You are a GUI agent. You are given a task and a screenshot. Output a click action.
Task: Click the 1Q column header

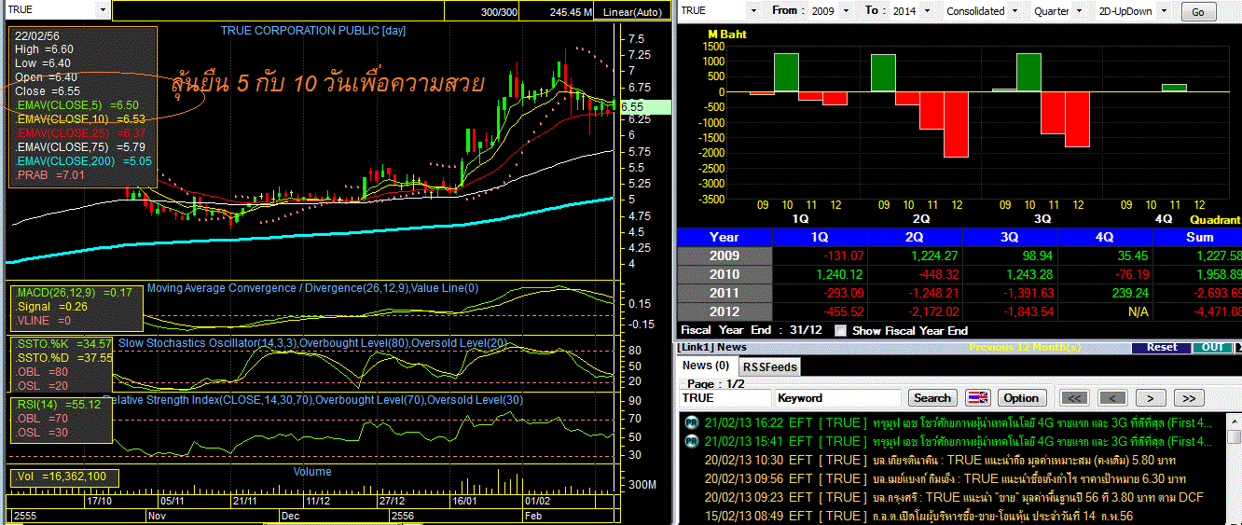820,237
